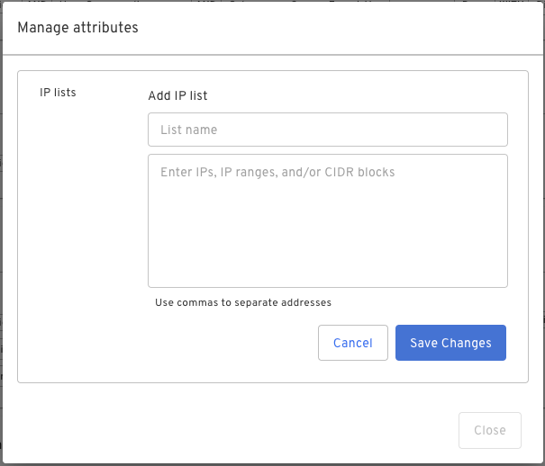Click the "IP lists" section label
Image resolution: width=545 pixels, height=466 pixels.
58,93
